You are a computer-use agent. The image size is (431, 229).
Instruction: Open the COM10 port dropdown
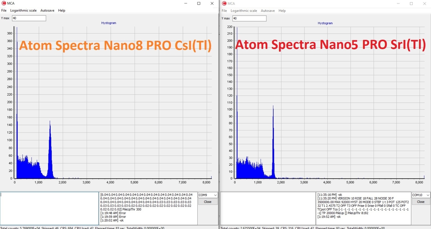(x=421, y=195)
